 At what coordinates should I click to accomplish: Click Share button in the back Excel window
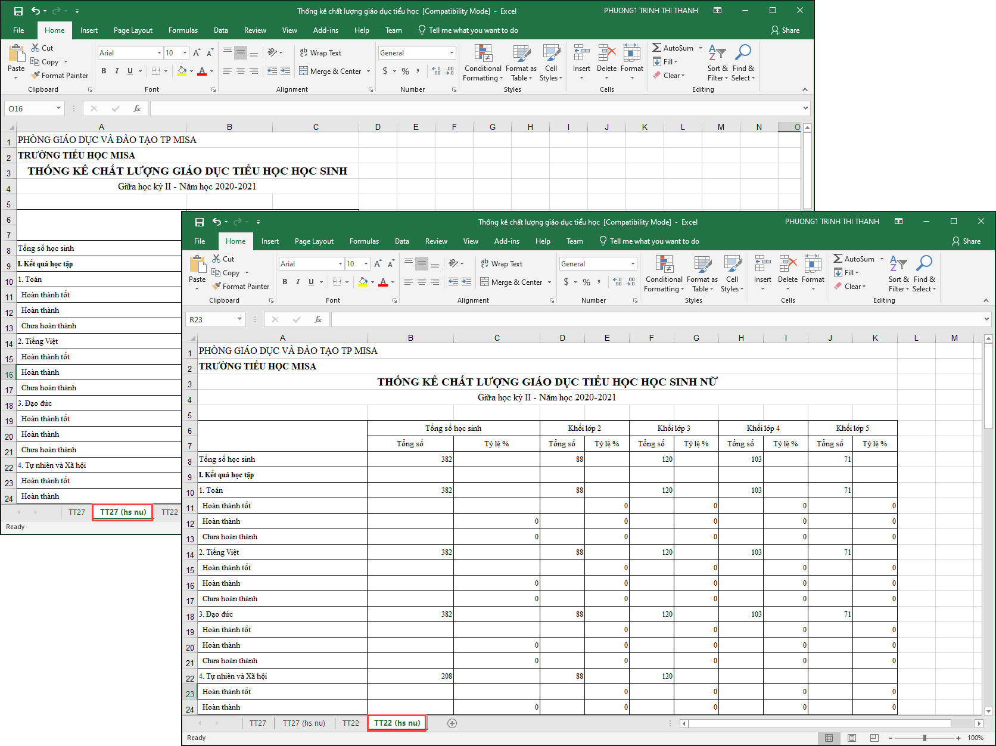[785, 30]
